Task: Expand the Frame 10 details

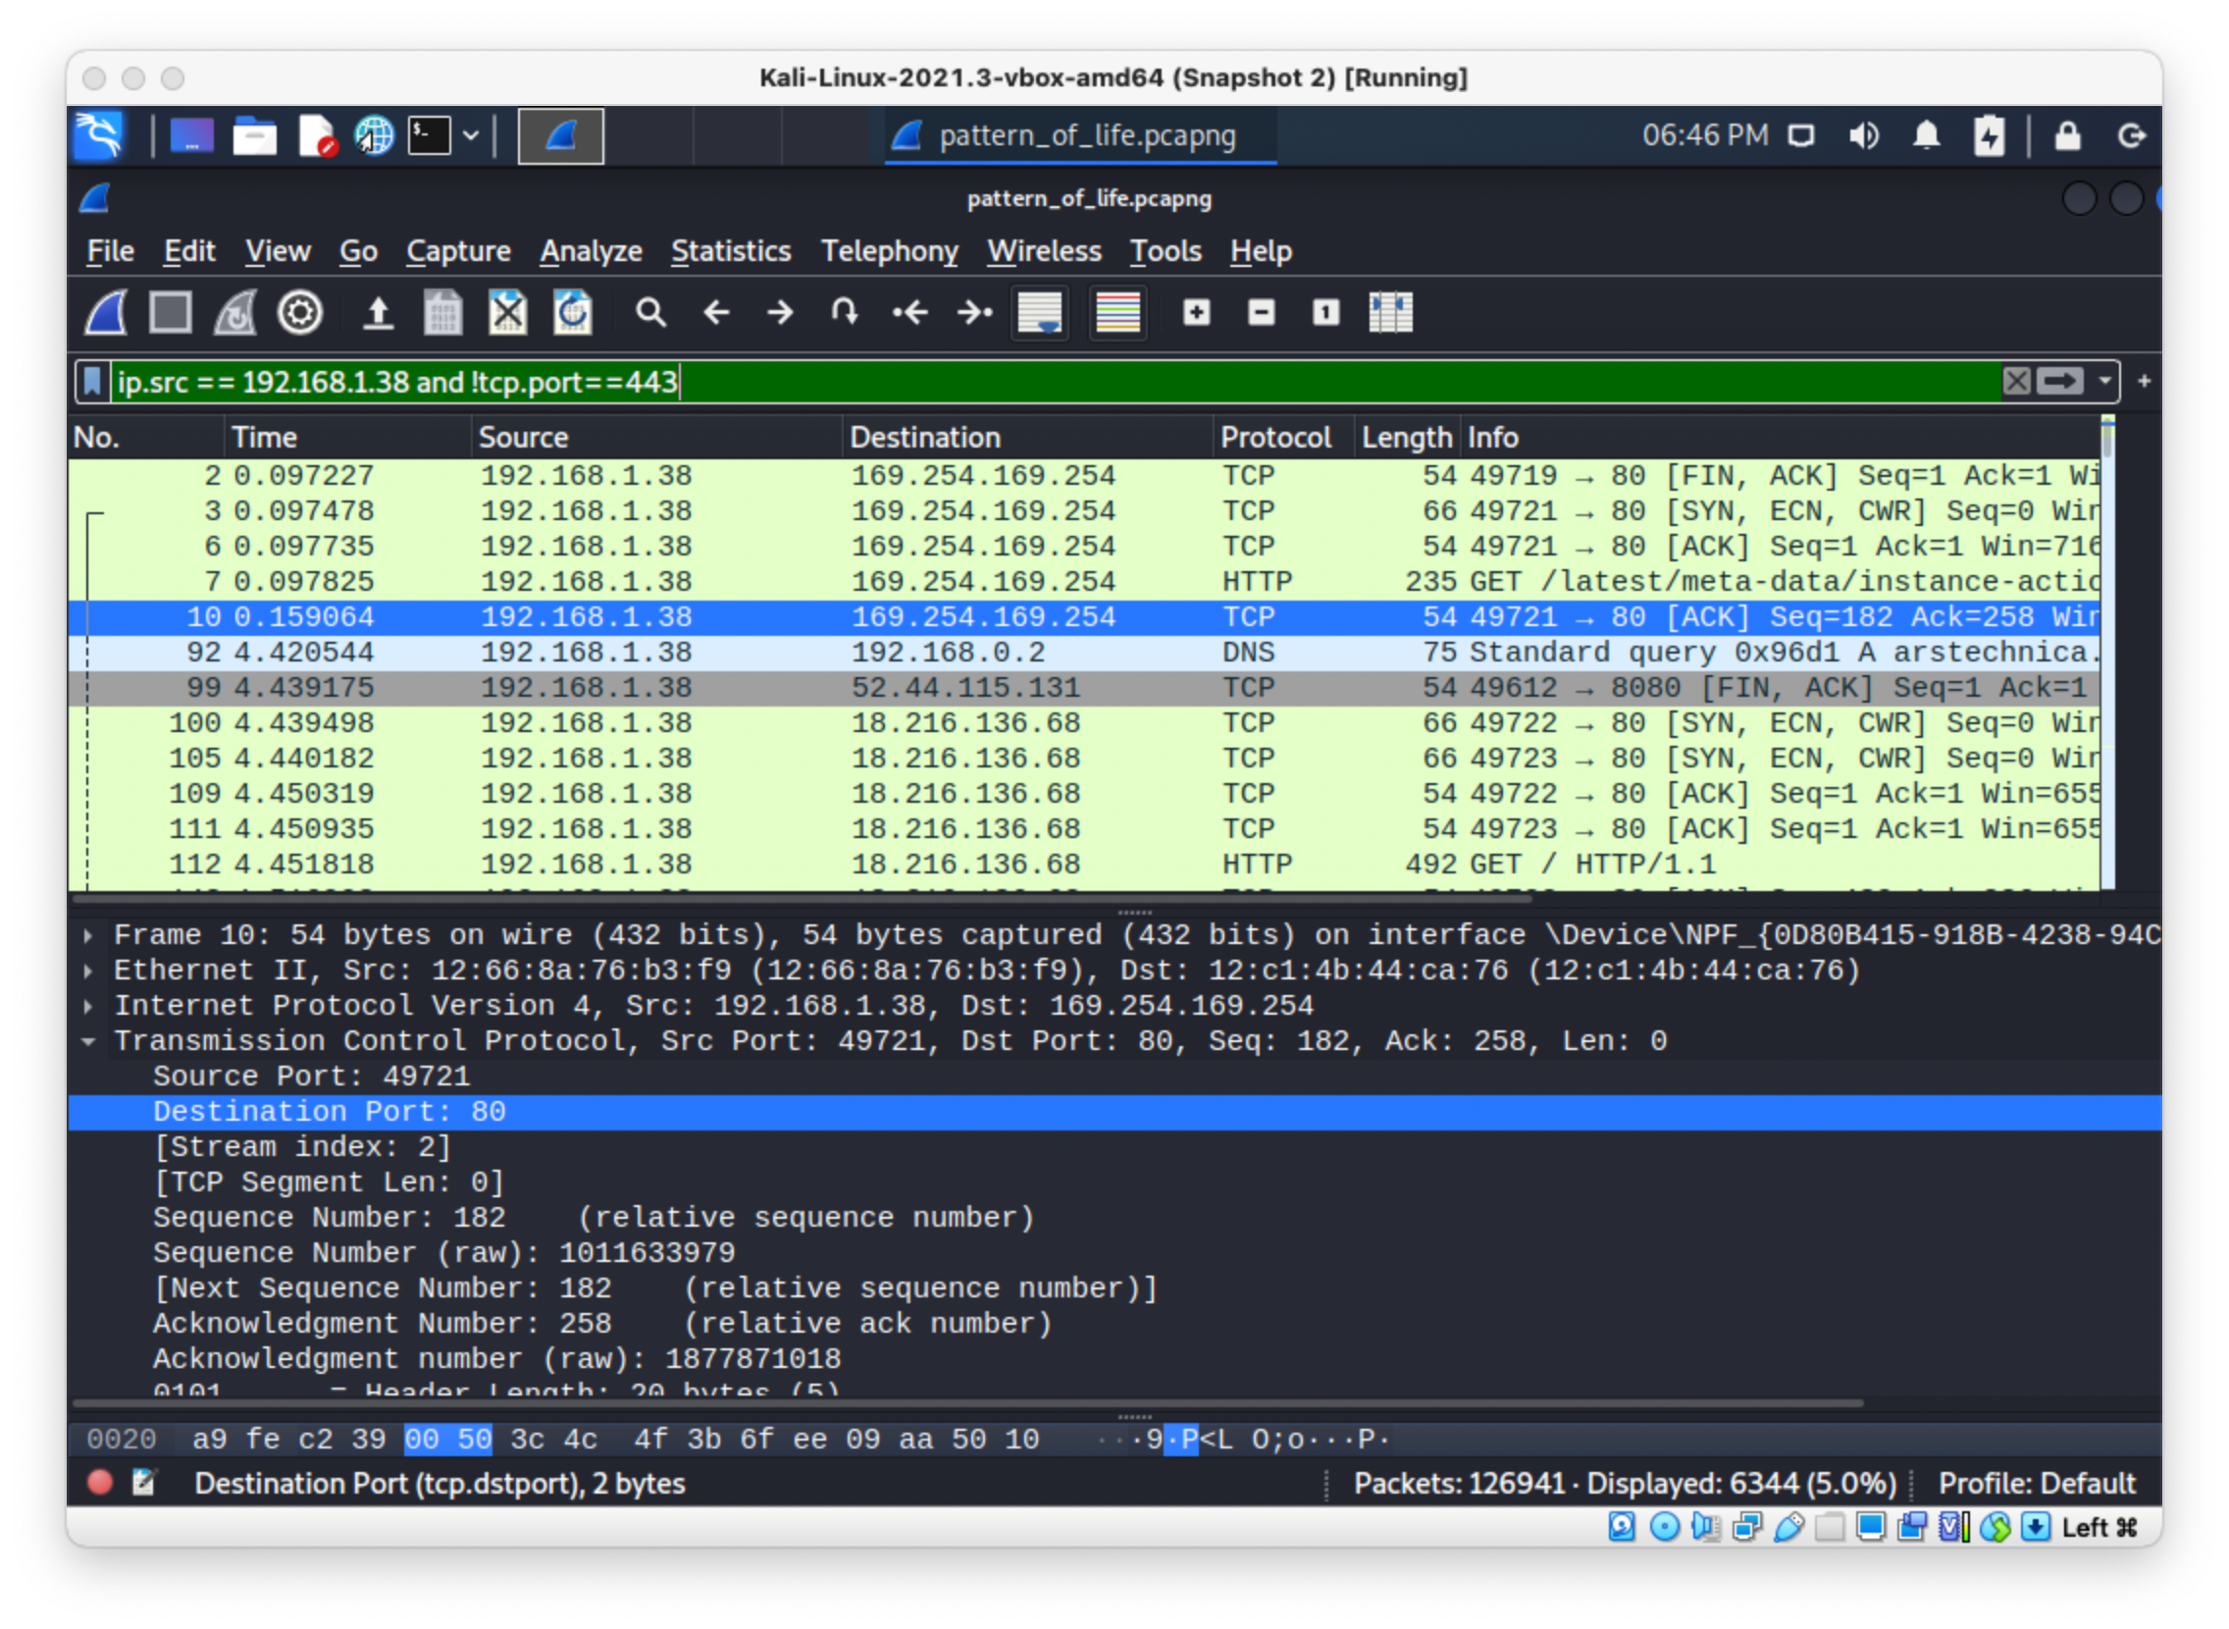Action: (x=88, y=936)
